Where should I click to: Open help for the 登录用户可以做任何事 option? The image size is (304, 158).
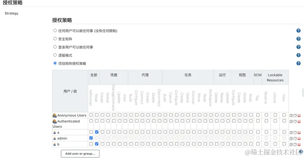[298, 47]
